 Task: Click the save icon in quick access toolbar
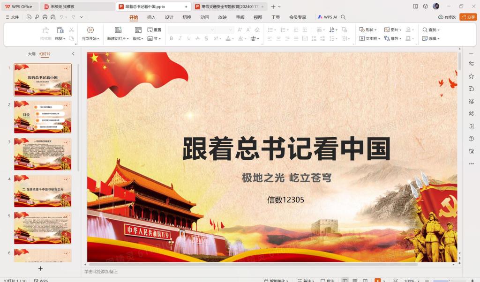point(29,17)
